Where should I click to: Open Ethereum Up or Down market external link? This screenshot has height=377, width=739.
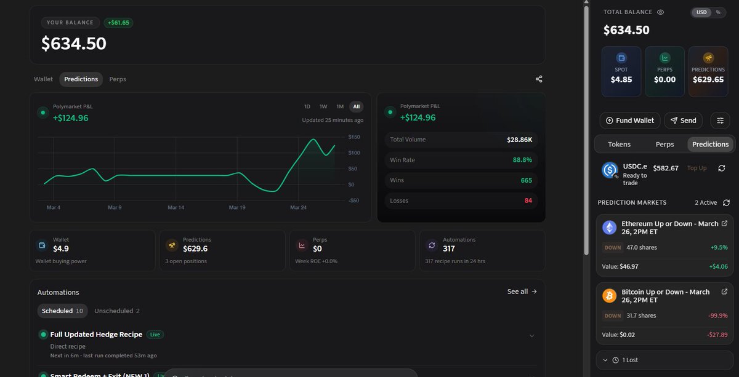[x=724, y=223]
